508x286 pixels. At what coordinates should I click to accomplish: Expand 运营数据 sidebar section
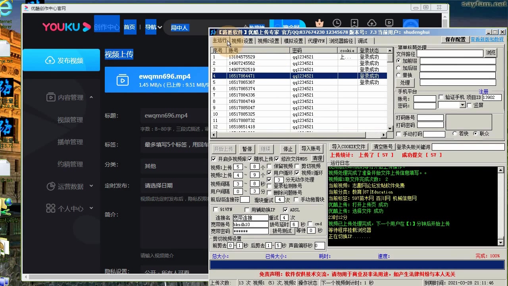[x=91, y=186]
